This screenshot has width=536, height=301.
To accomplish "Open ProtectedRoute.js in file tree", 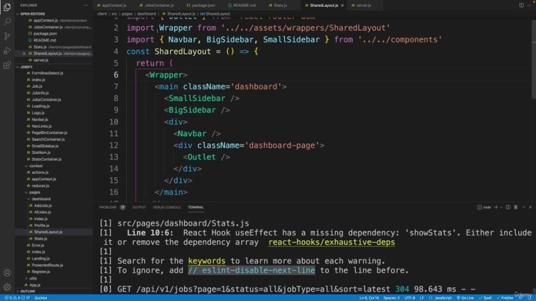I will coord(47,265).
